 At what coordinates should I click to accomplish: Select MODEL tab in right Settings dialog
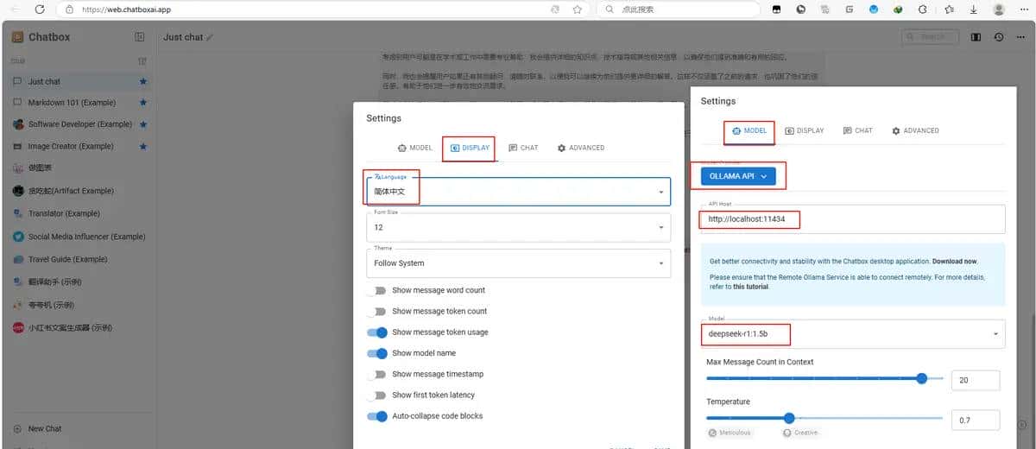749,130
